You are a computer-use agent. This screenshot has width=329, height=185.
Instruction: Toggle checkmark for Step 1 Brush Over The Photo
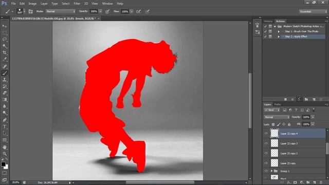pos(265,31)
